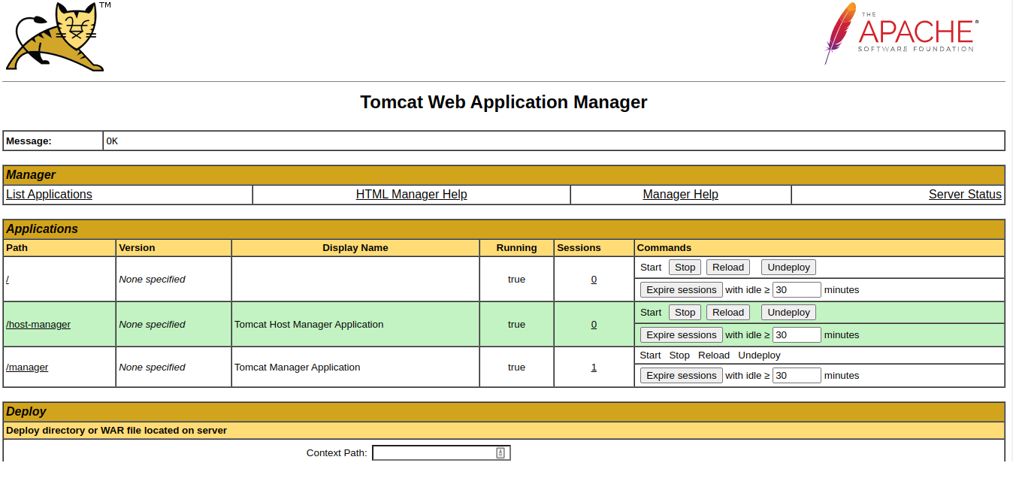Undeploy the root "/" application

(x=788, y=267)
